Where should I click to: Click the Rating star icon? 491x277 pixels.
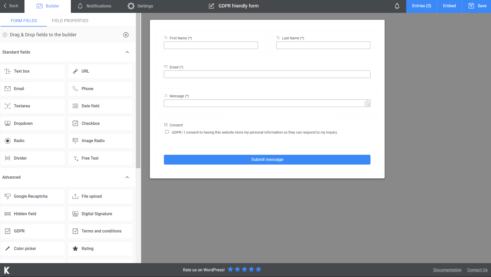[75, 248]
